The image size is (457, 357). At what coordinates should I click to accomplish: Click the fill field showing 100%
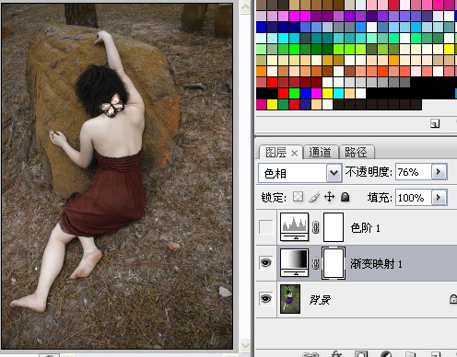click(414, 198)
